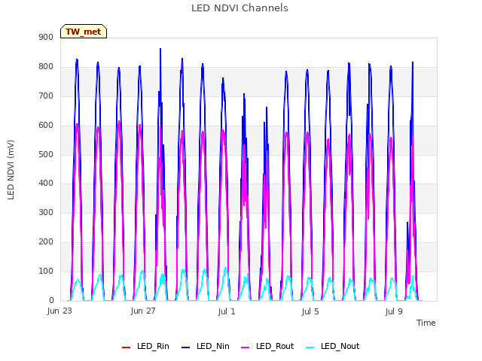Viewport: 482px width, 361px height.
Task: Click the 700 y-axis tick label
Action: pos(46,96)
